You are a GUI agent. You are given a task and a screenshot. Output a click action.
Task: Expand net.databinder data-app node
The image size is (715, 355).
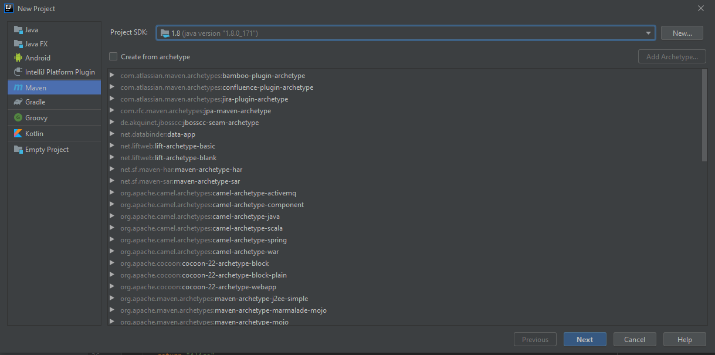pyautogui.click(x=112, y=134)
